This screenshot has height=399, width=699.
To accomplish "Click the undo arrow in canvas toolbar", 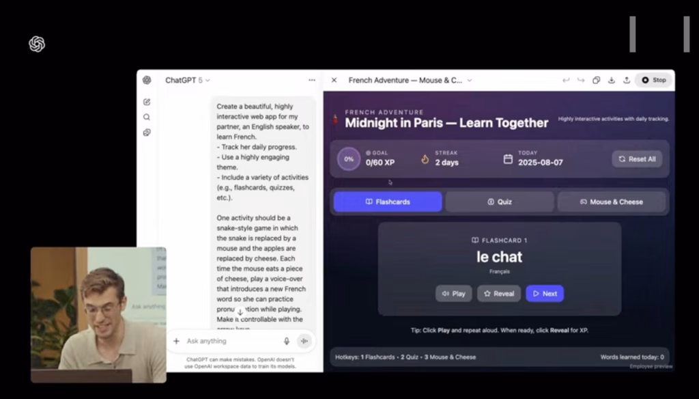I will tap(566, 81).
